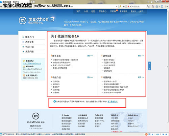The height and width of the screenshot is (136, 169).
Task: Open 智能填表 article
Action: [107, 68]
